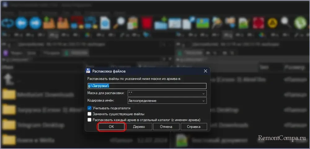Image resolution: width=310 pixels, height=149 pixels.
Task: Select the Telegram Desktop folder in left panel
Action: tap(40, 125)
